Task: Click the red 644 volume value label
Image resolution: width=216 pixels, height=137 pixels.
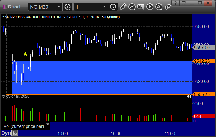Action: (204, 116)
